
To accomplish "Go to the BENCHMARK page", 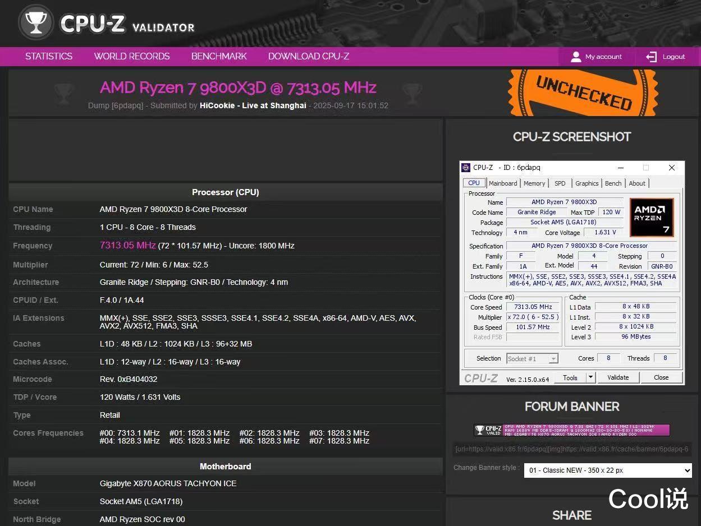I will (x=219, y=57).
